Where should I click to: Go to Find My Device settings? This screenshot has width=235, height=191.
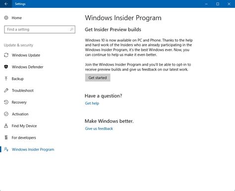tap(24, 126)
